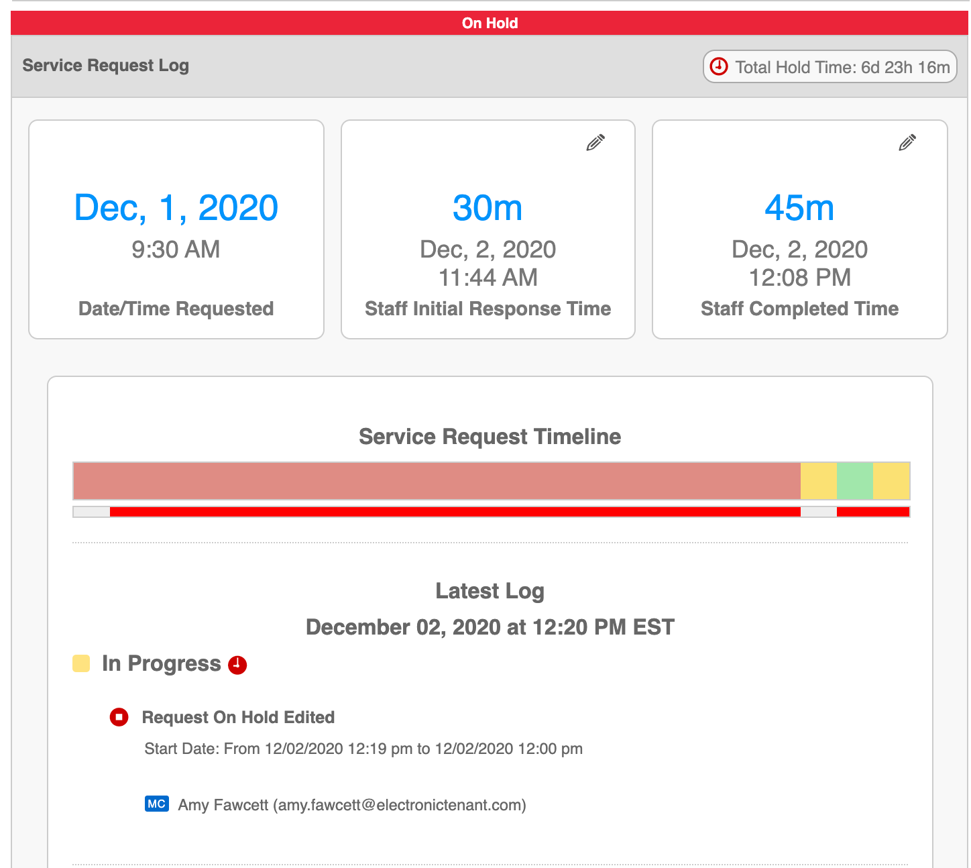Click the Dec, 1, 2020 requested date

click(x=176, y=208)
